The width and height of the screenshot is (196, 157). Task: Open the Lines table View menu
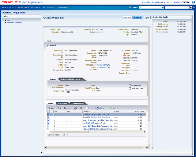tap(60, 108)
